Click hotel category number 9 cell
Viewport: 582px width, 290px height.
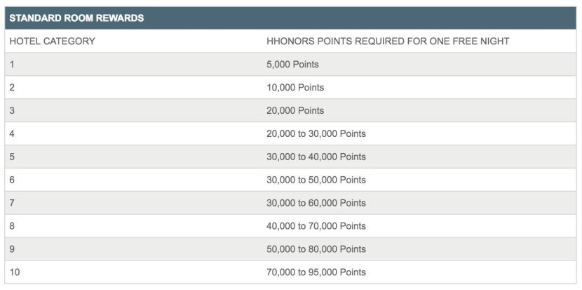[13, 249]
